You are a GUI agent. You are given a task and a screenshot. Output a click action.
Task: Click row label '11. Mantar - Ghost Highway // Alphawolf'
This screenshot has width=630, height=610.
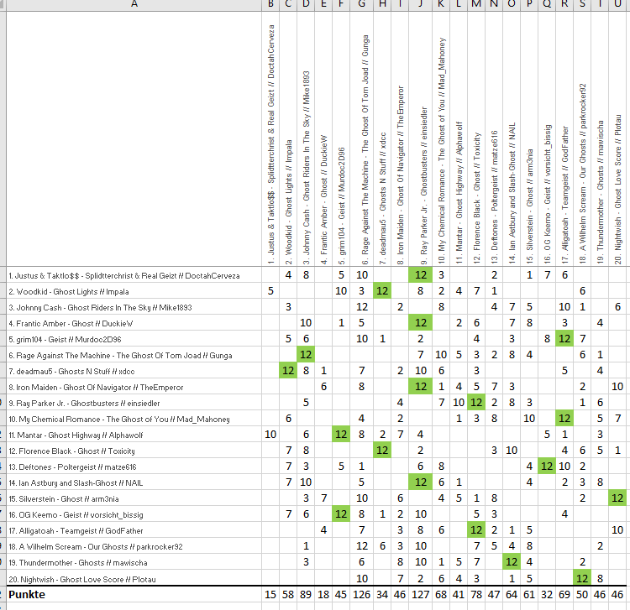coord(76,435)
